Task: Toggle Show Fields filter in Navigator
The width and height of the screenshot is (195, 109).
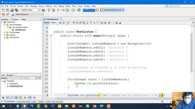Action: click(8, 97)
